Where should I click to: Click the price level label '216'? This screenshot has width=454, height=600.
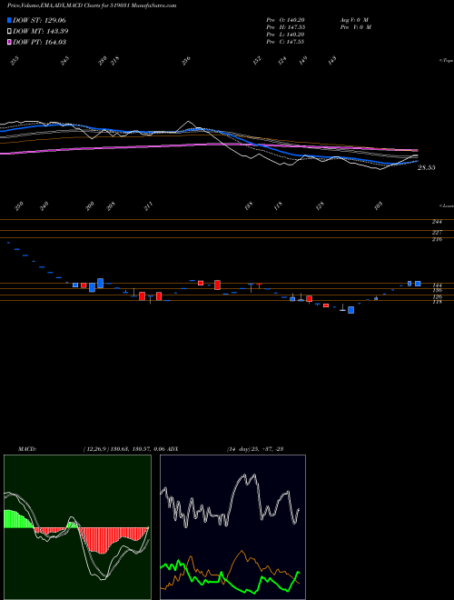pyautogui.click(x=437, y=239)
